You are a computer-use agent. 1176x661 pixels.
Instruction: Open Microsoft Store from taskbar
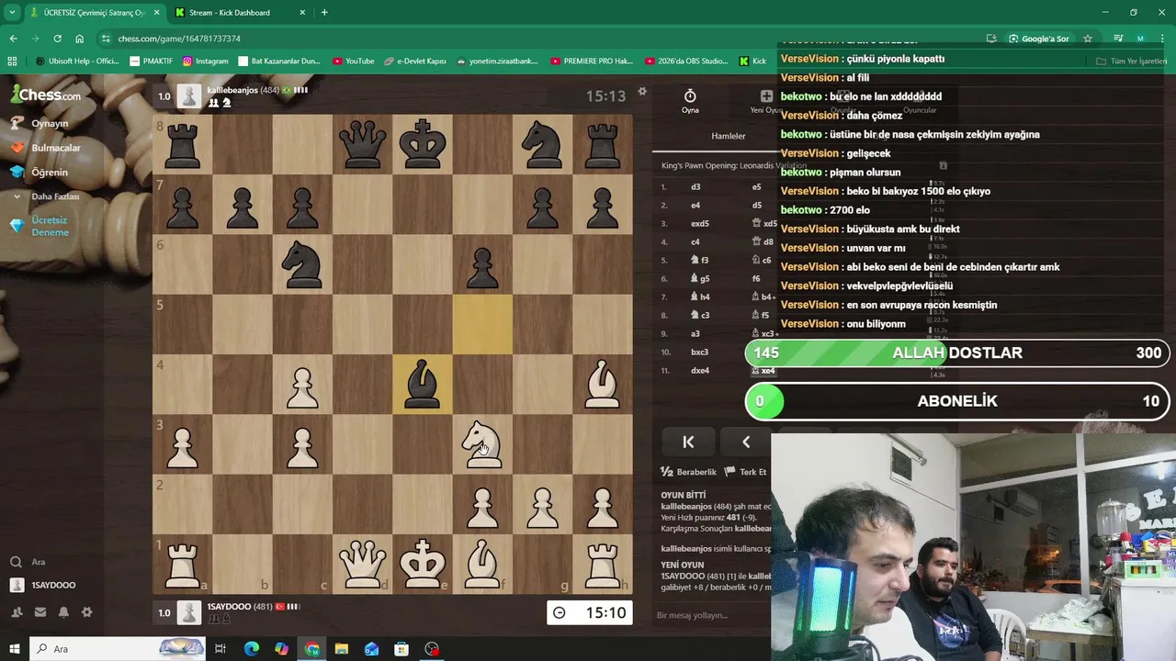pos(401,649)
